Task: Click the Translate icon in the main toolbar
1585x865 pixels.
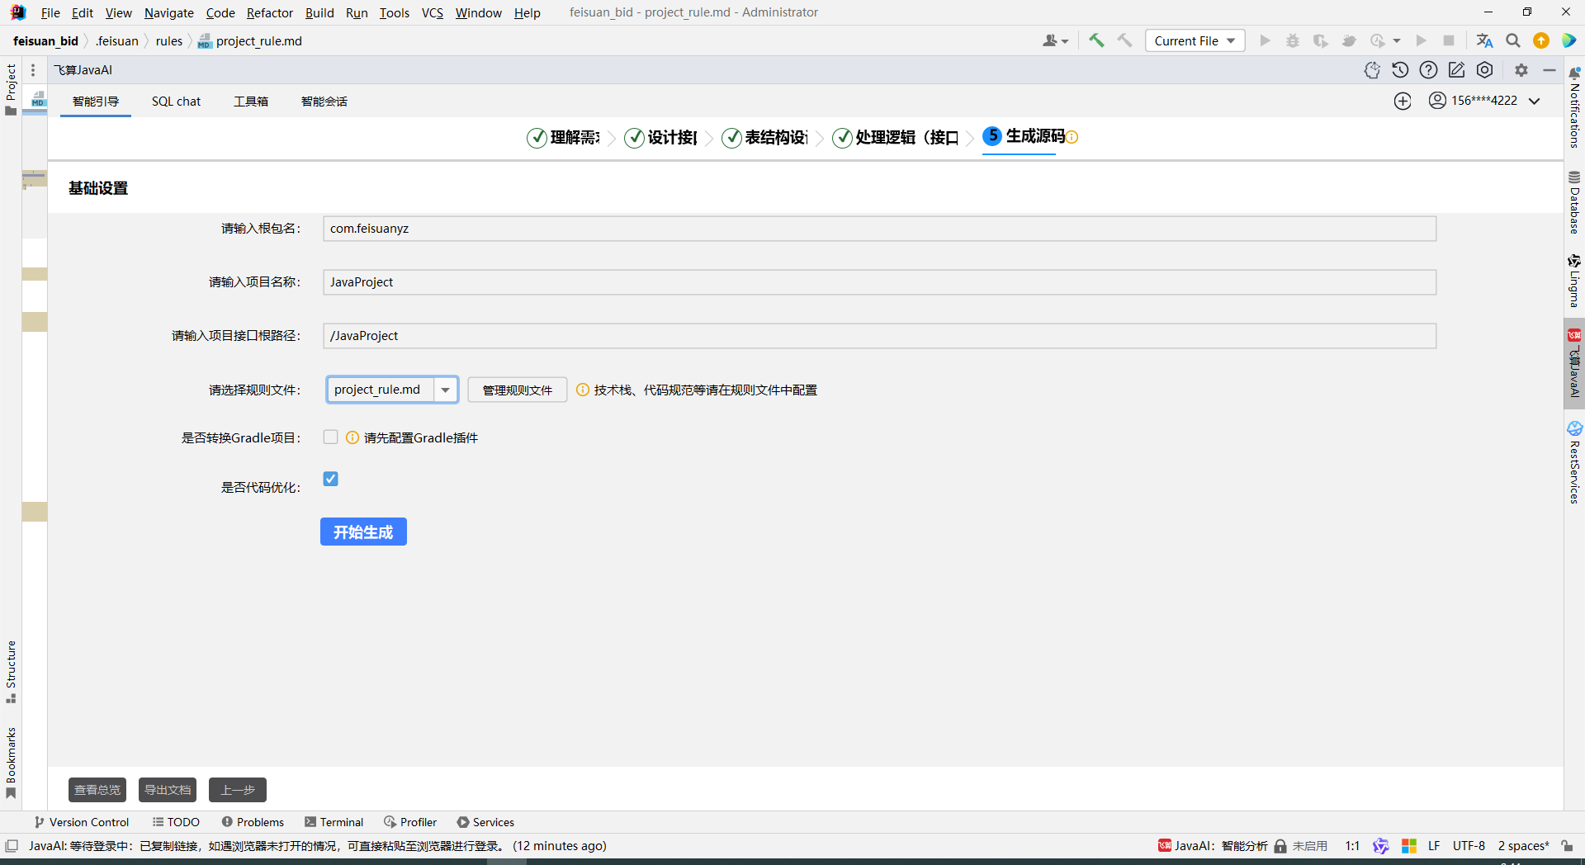Action: pyautogui.click(x=1484, y=40)
